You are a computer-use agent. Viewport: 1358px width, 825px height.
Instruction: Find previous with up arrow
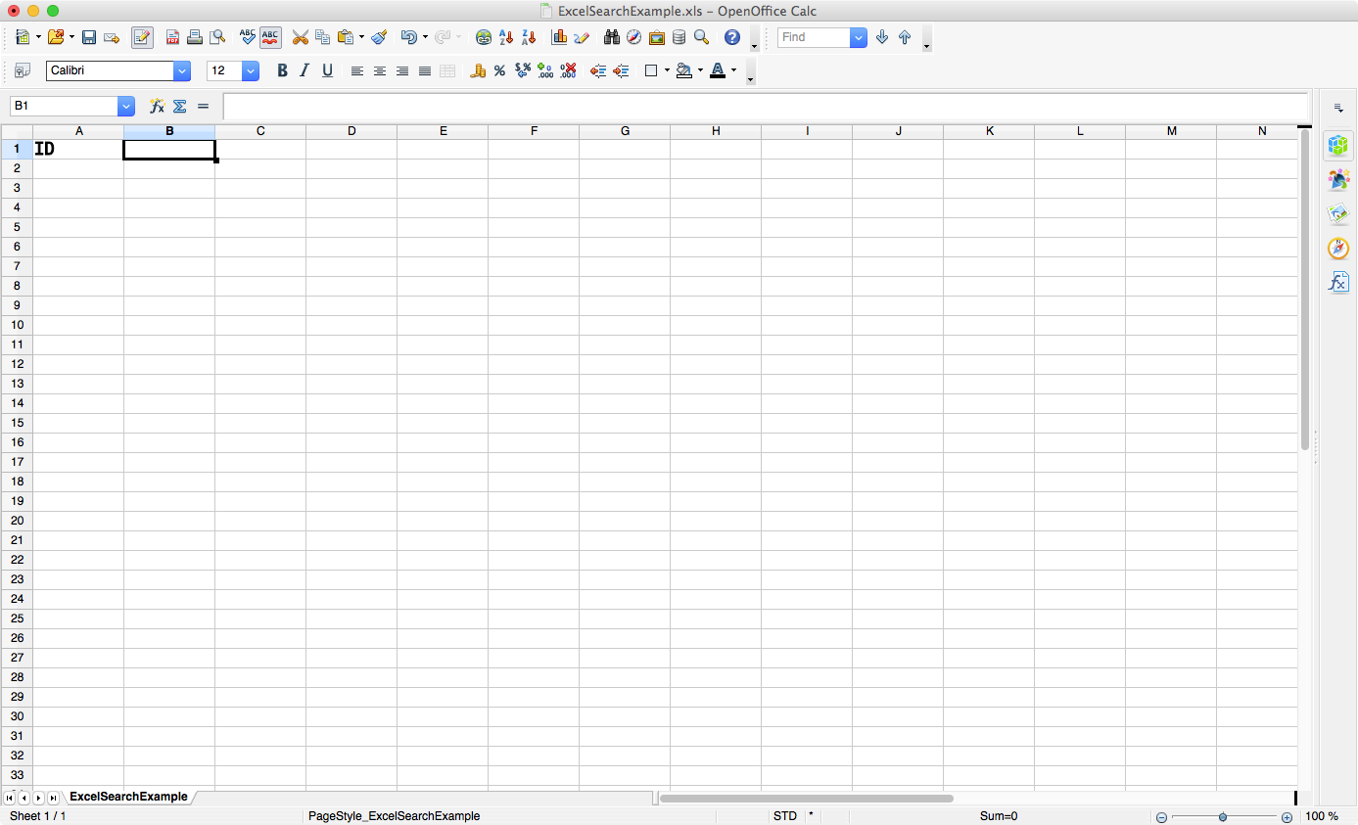[905, 37]
